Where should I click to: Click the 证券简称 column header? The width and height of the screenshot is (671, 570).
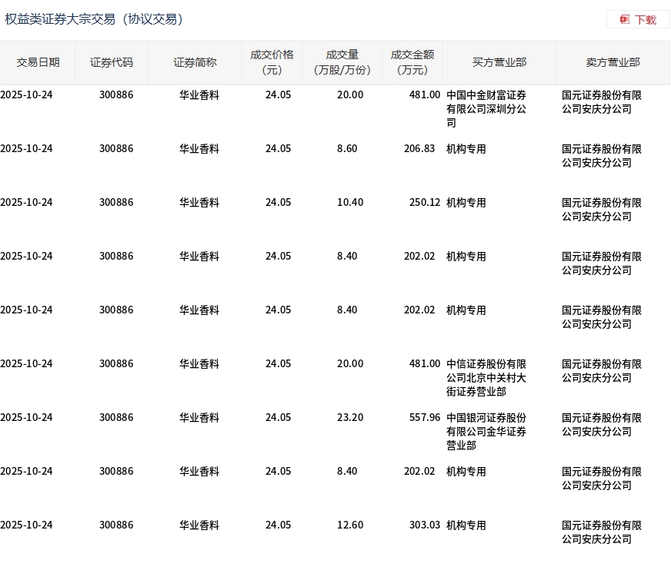195,62
